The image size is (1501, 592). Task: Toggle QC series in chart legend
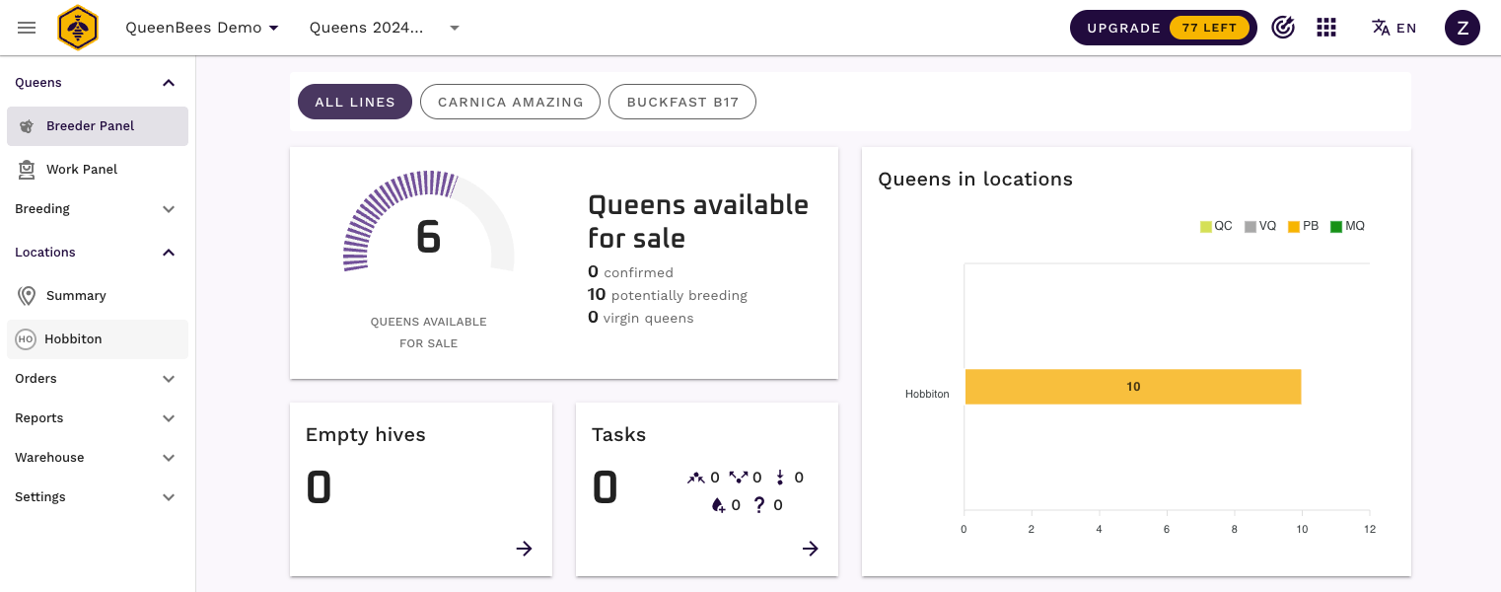click(1216, 227)
